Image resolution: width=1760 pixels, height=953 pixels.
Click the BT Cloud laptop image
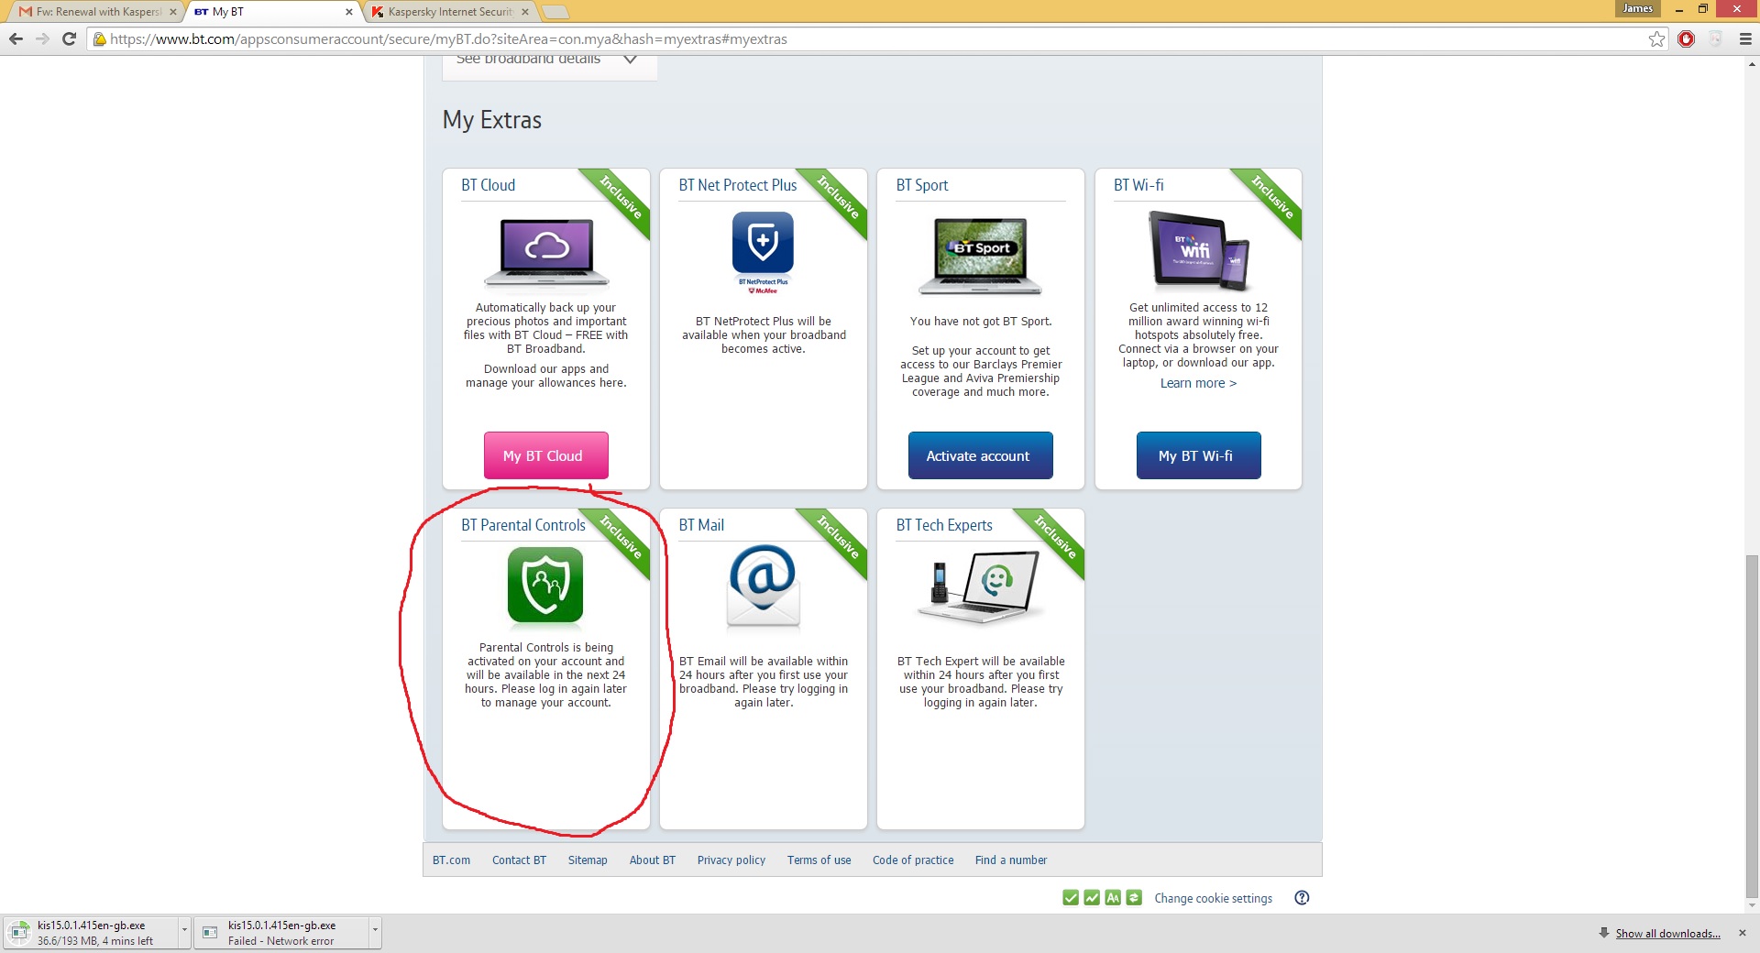(546, 253)
